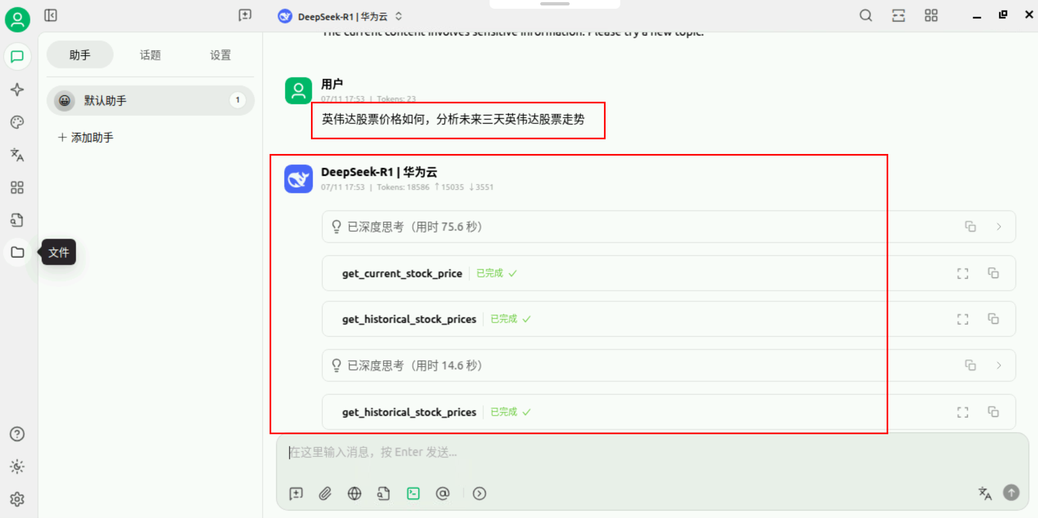Toggle the MCP server terminal icon

click(413, 494)
